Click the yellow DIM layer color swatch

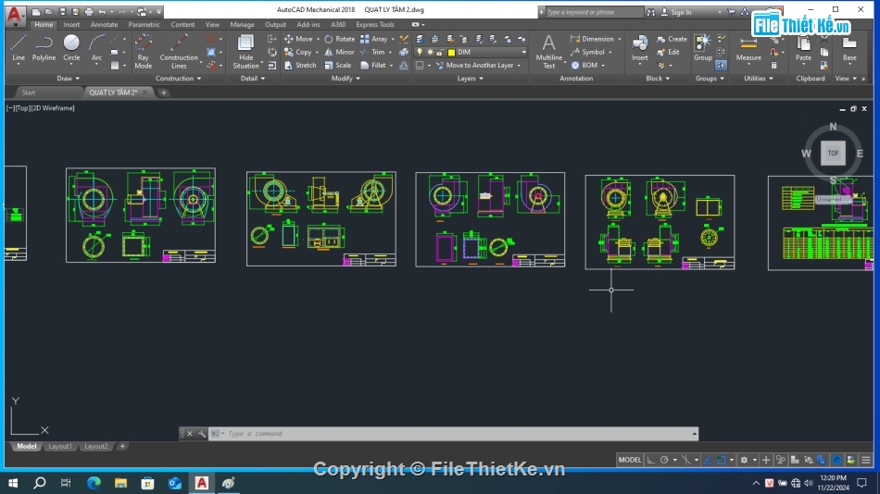coord(451,52)
